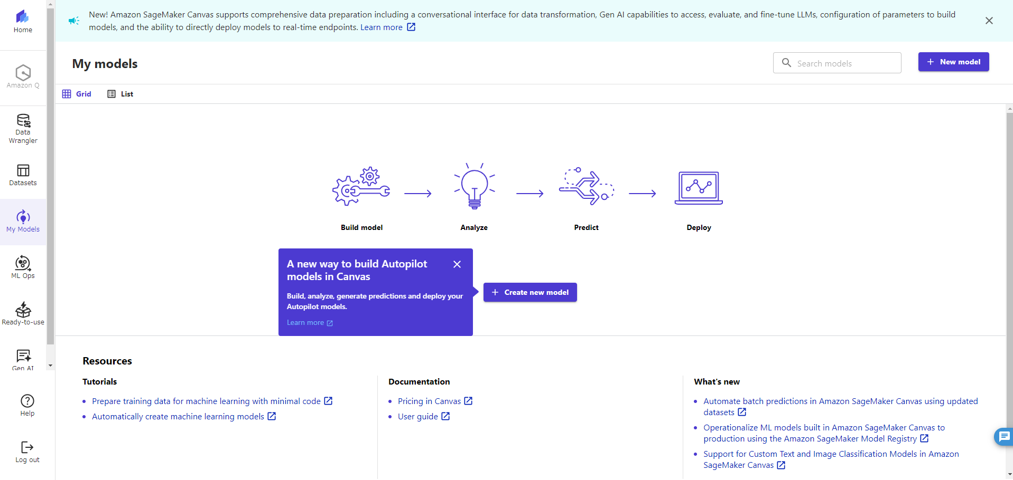Click the Analyze label

coord(474,227)
